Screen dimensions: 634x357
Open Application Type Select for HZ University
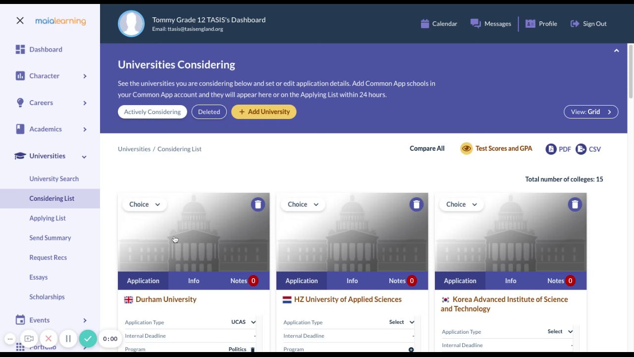pyautogui.click(x=402, y=322)
